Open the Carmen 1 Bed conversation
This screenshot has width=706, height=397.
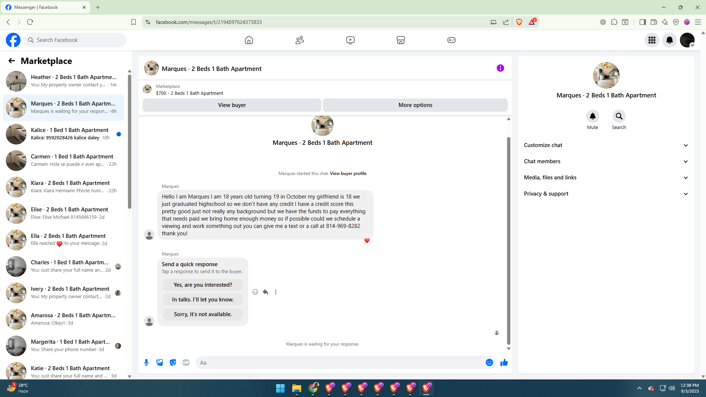pos(63,161)
